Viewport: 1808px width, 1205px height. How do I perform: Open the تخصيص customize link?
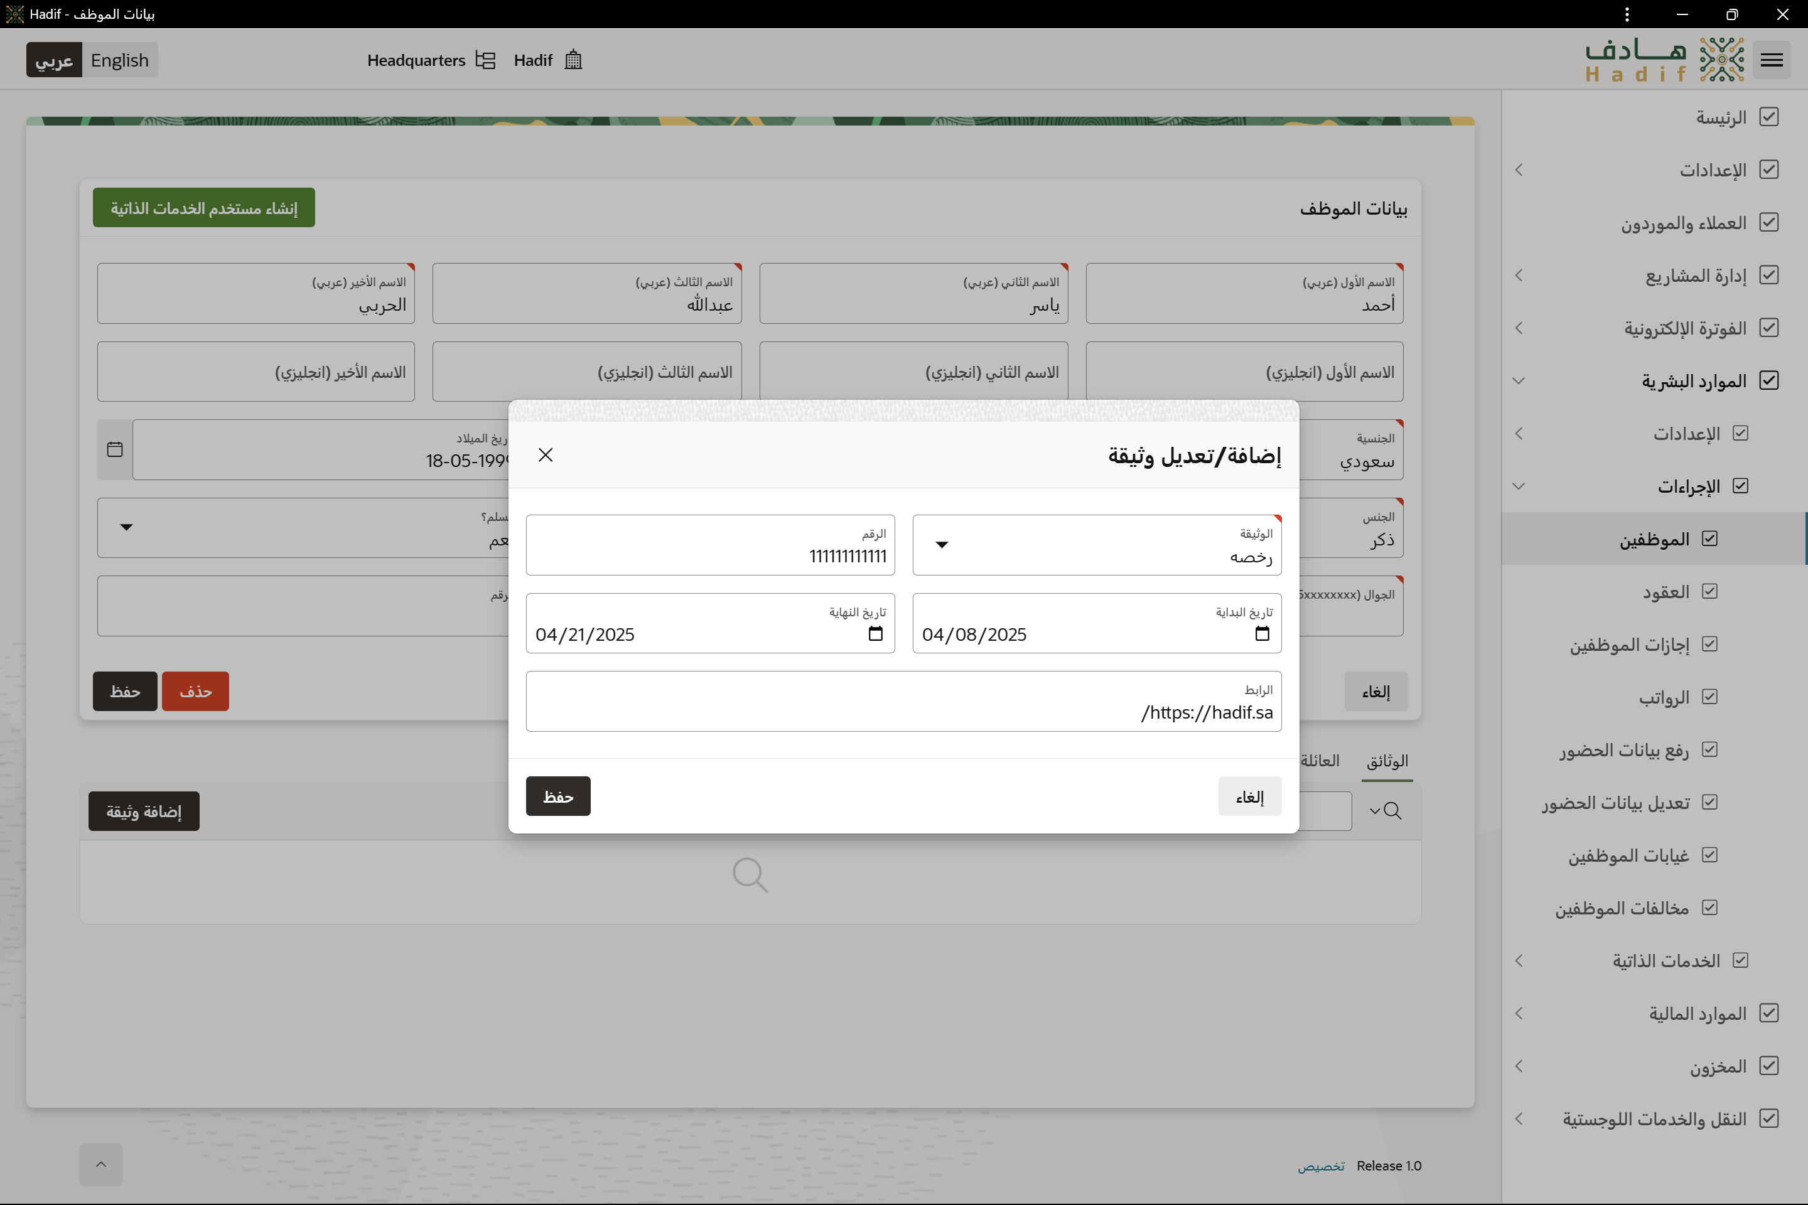click(x=1321, y=1166)
